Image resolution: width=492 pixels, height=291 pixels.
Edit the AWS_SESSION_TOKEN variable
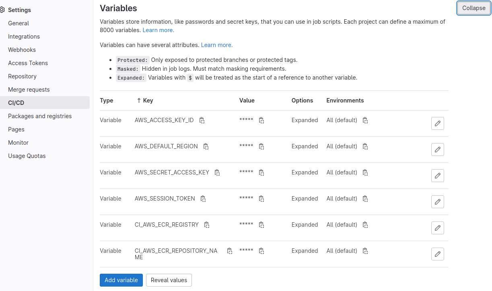[x=437, y=202]
